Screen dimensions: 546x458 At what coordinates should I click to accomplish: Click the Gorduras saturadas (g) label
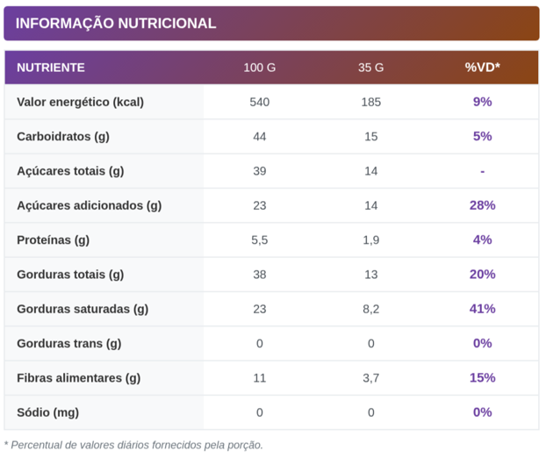tap(83, 309)
